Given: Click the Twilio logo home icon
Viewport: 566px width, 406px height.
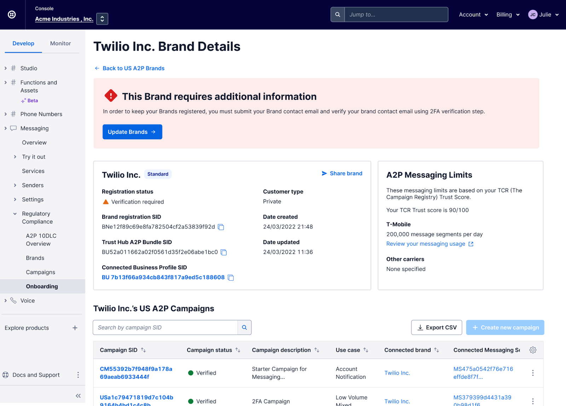Looking at the screenshot, I should pyautogui.click(x=12, y=14).
